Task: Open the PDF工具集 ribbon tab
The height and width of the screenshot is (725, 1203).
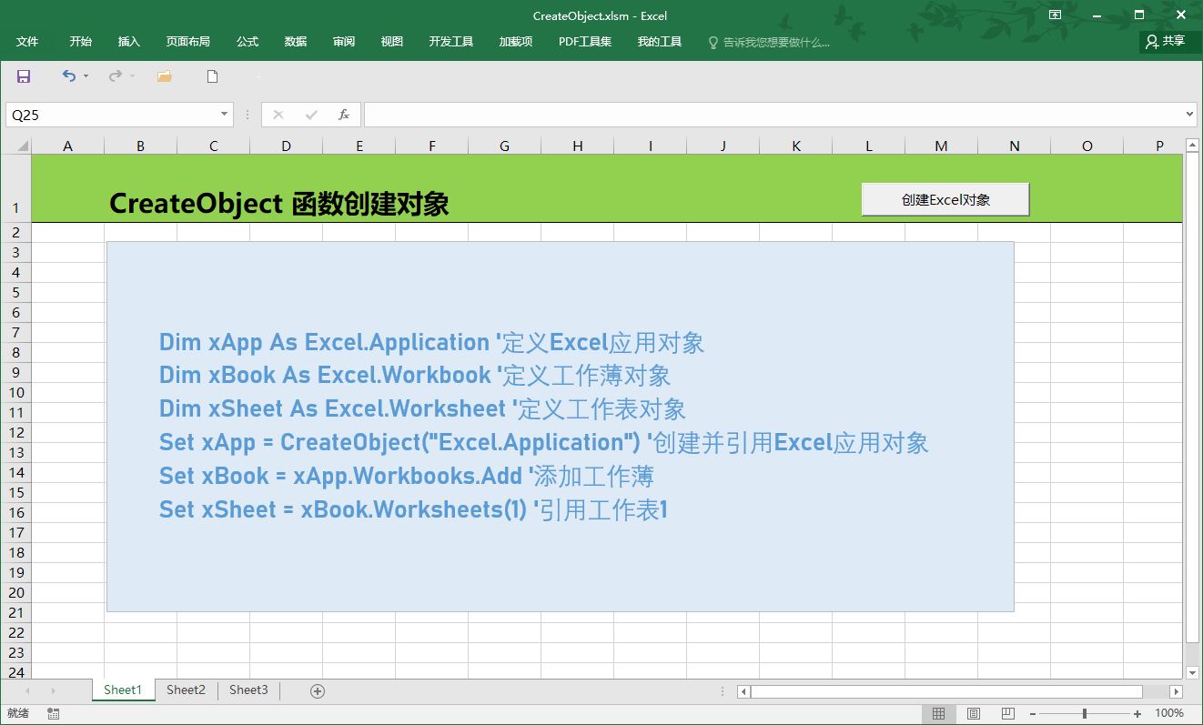Action: 583,41
